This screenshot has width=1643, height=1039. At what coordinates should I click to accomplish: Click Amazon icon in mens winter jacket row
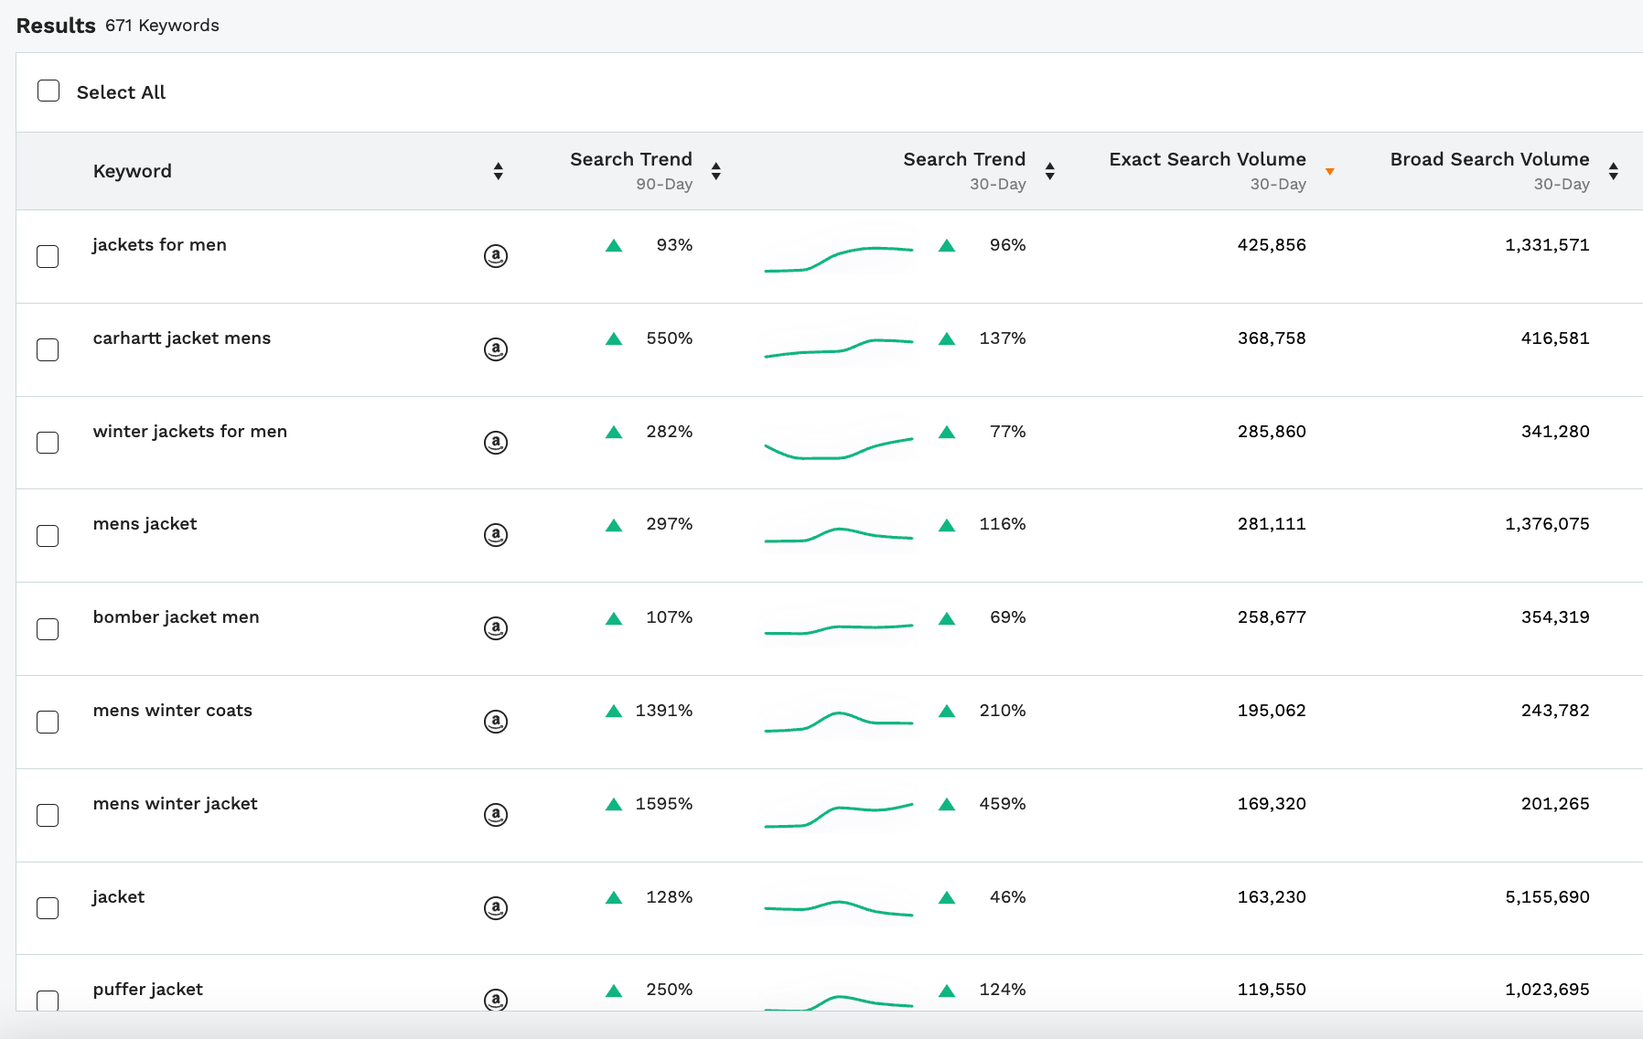click(495, 815)
